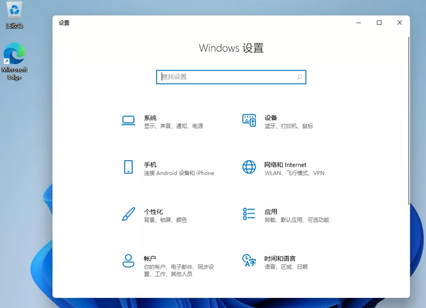
Task: Open the Personalization (个性化) paintbrush icon
Action: 128,214
